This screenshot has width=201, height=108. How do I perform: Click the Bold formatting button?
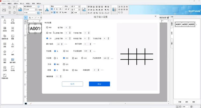click(x=52, y=9)
